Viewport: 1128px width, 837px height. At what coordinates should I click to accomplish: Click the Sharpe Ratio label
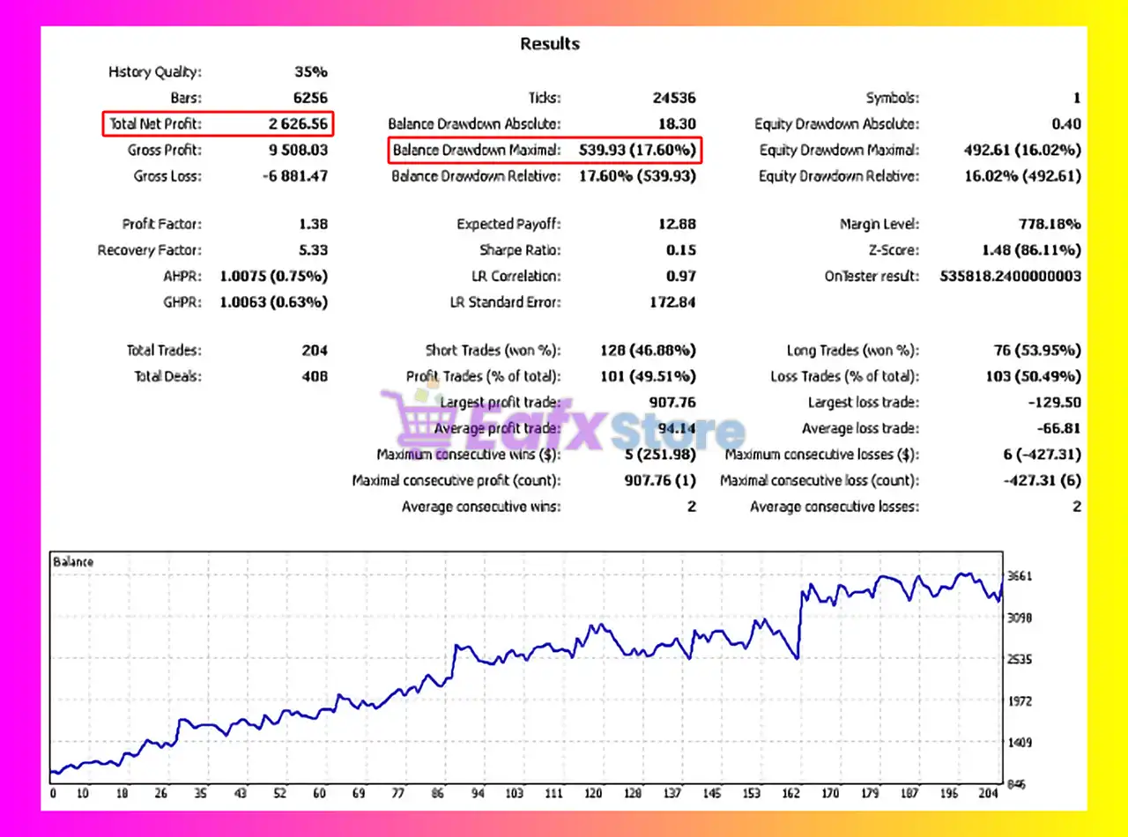520,250
